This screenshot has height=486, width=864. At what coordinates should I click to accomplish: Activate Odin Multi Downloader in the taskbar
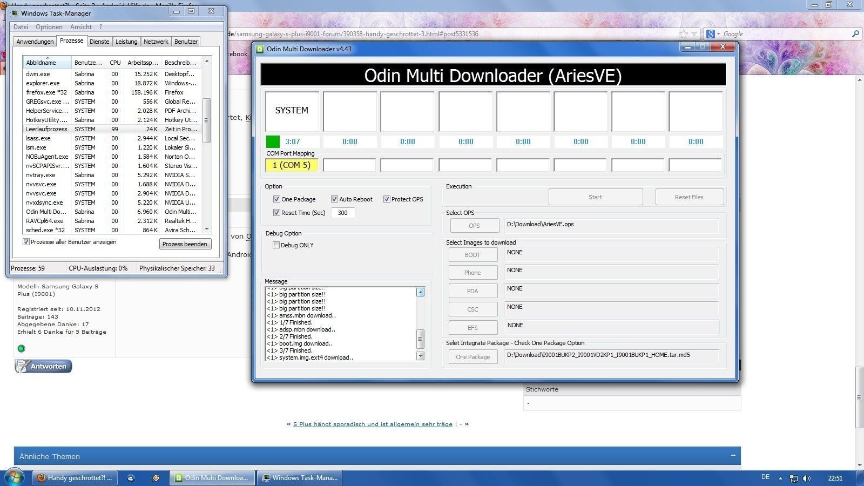coord(212,478)
